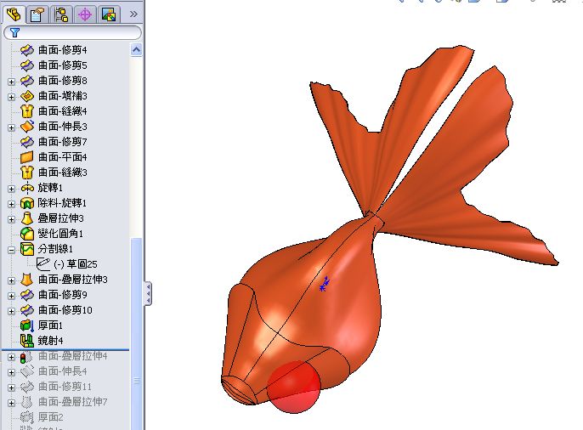Switch to the ConfigurationManager tab

click(x=61, y=14)
